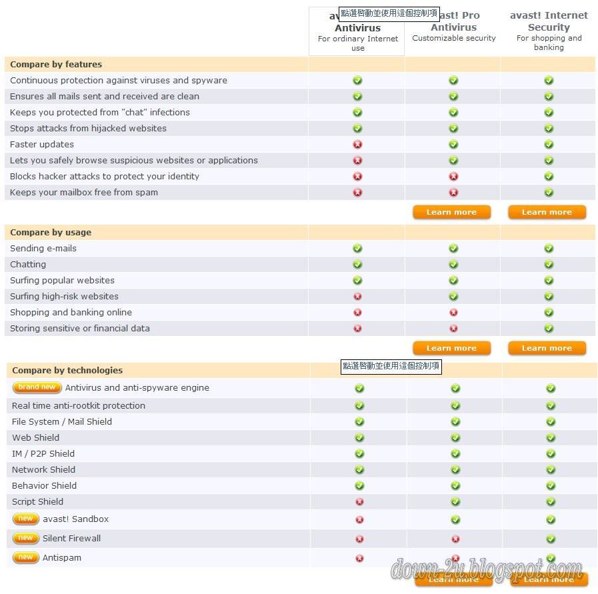Image resolution: width=598 pixels, height=594 pixels.
Task: Click Internet Security check for Storing sensitive data
Action: tap(549, 329)
